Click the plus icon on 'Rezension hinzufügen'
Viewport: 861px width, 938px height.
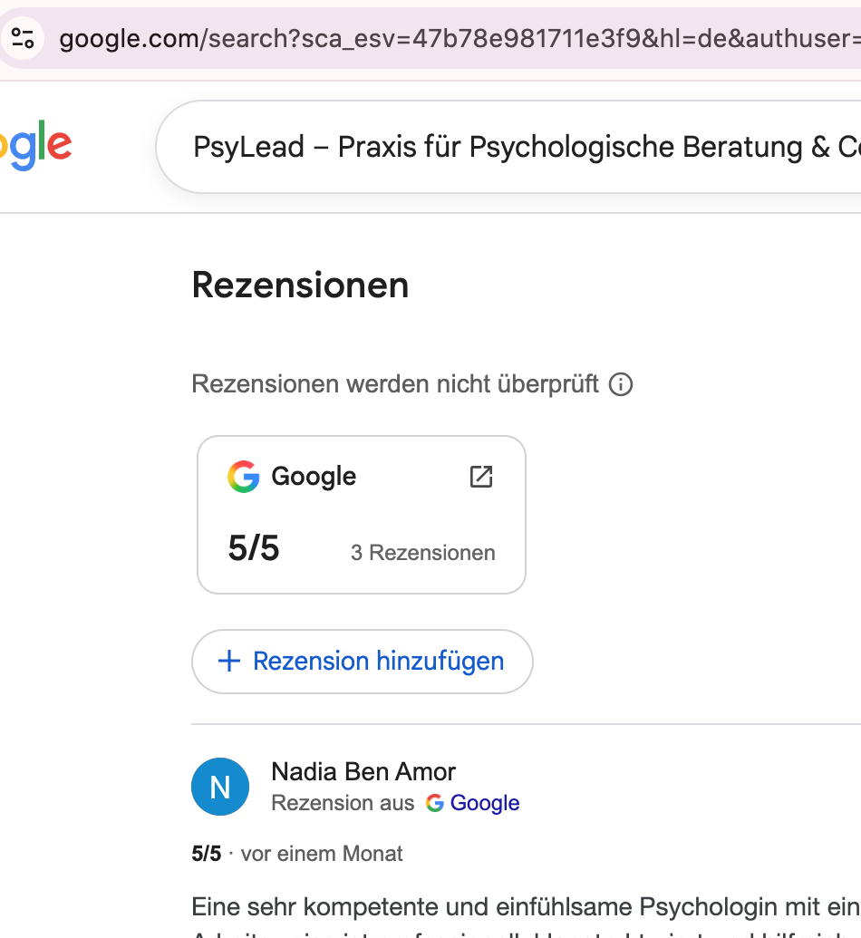coord(228,661)
